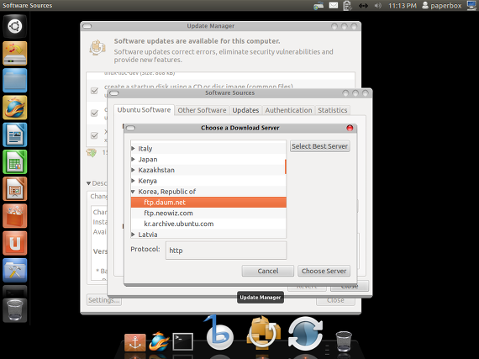Click Cancel in the download server dialog

[268, 271]
